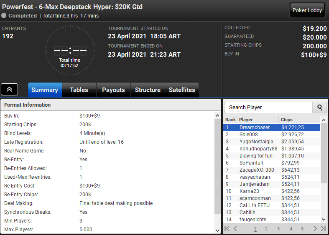Viewport: 329px width, 235px height.
Task: Open the Satellites tab
Action: 182,90
